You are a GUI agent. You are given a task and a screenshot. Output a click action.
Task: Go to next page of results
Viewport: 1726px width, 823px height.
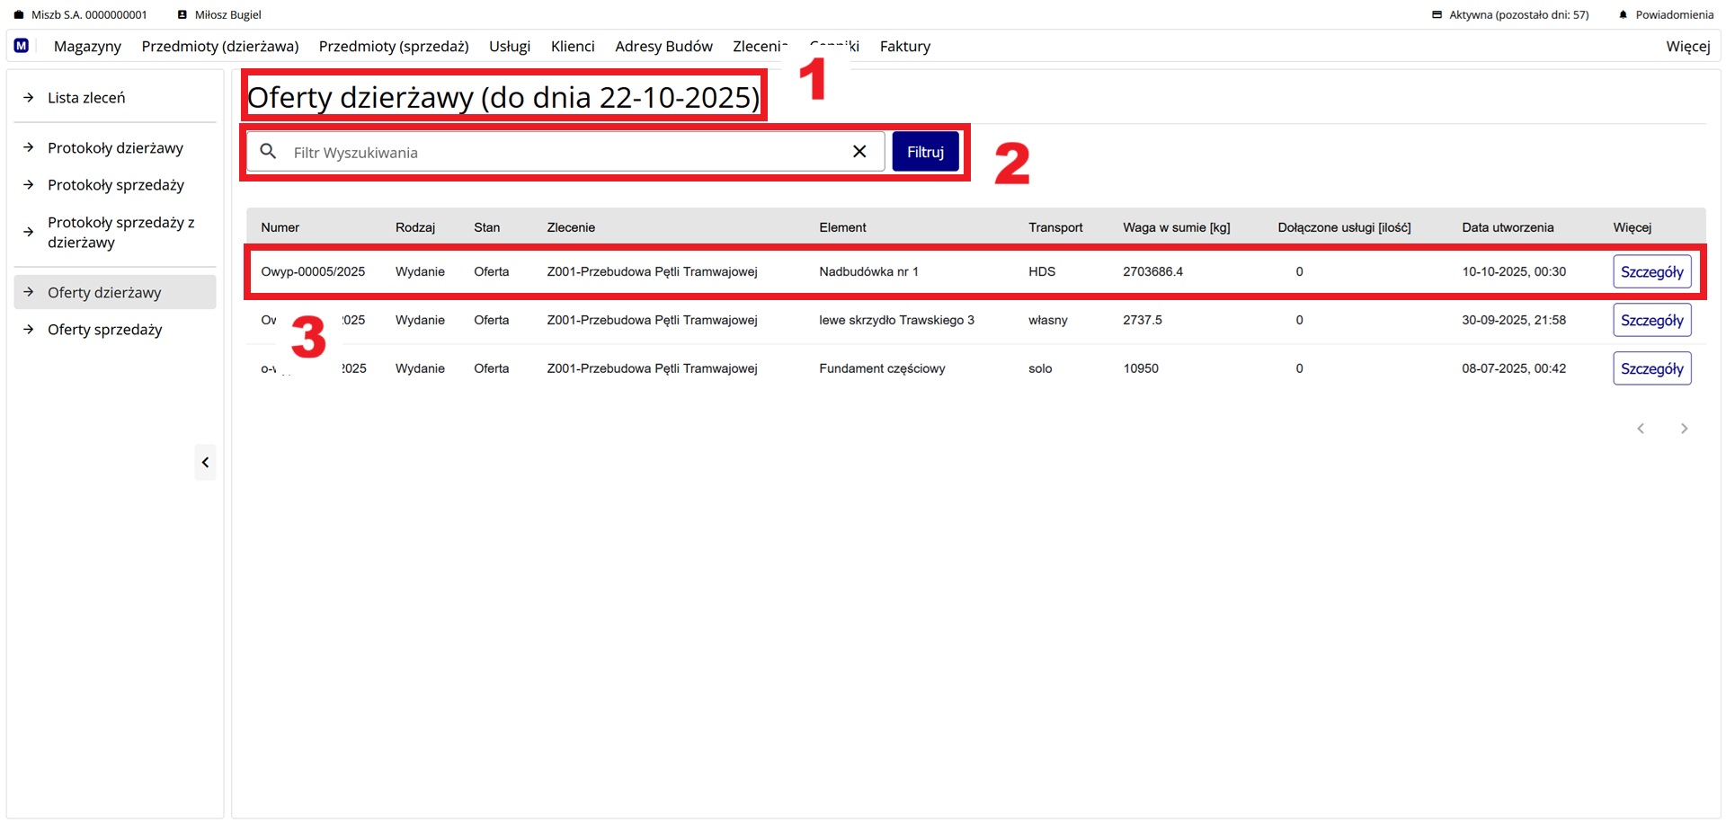pos(1684,429)
